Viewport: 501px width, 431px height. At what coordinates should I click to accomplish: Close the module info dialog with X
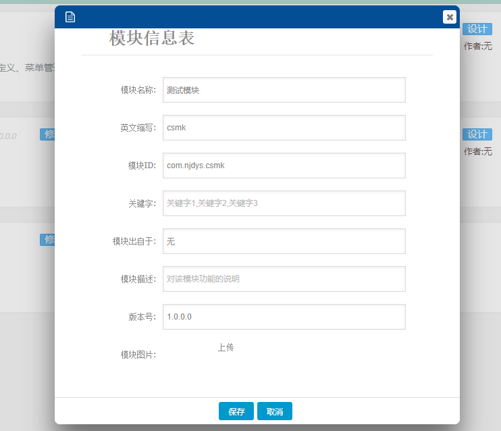click(x=450, y=17)
